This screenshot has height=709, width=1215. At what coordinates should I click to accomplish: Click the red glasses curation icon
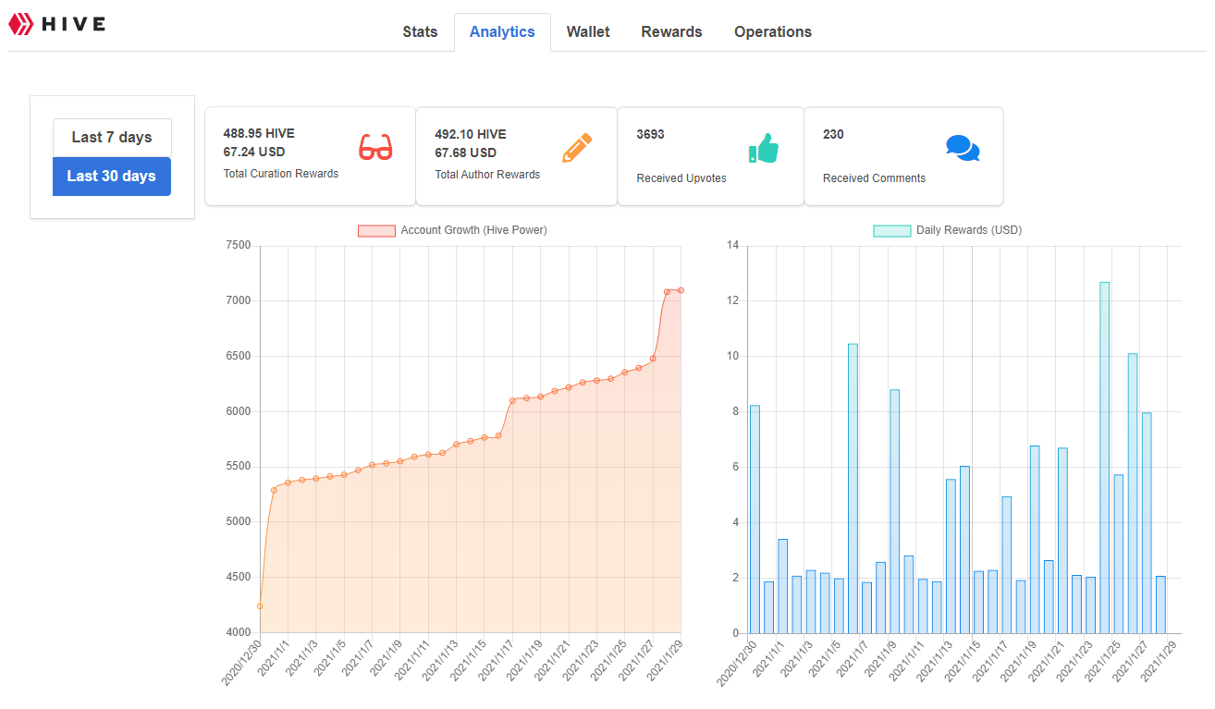375,148
